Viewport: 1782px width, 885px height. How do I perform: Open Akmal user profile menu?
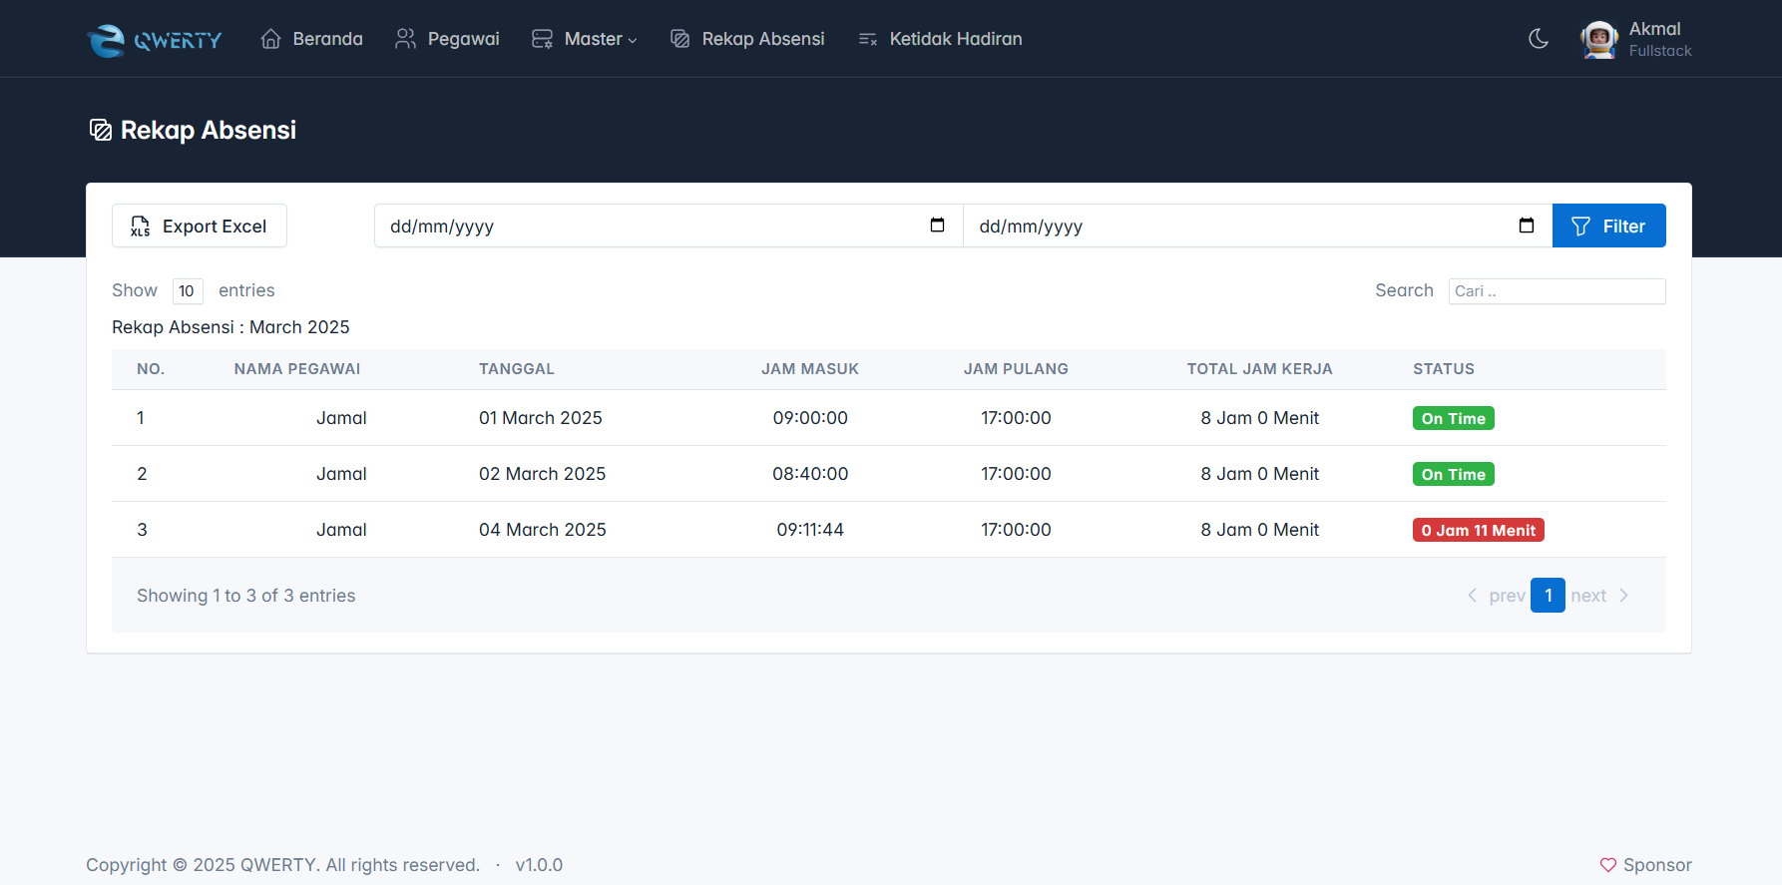[1636, 39]
